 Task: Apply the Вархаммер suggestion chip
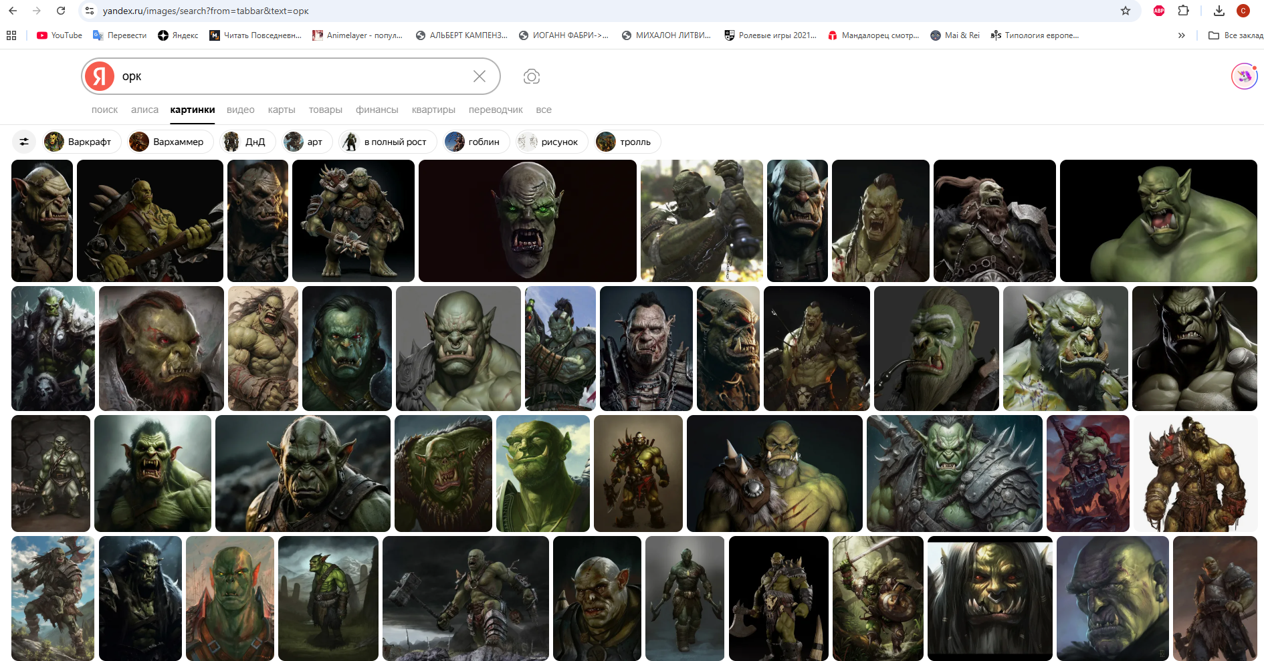(171, 142)
